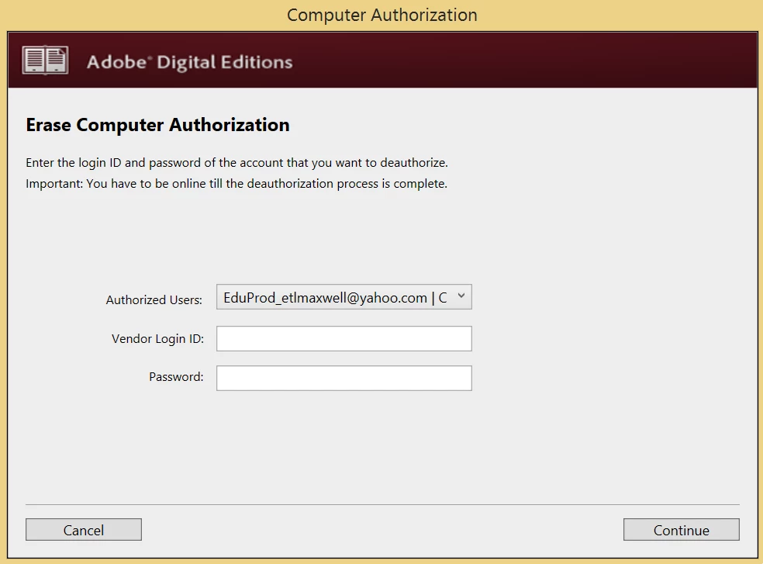This screenshot has height=564, width=763.
Task: Focus the Vendor Login ID field
Action: 344,338
